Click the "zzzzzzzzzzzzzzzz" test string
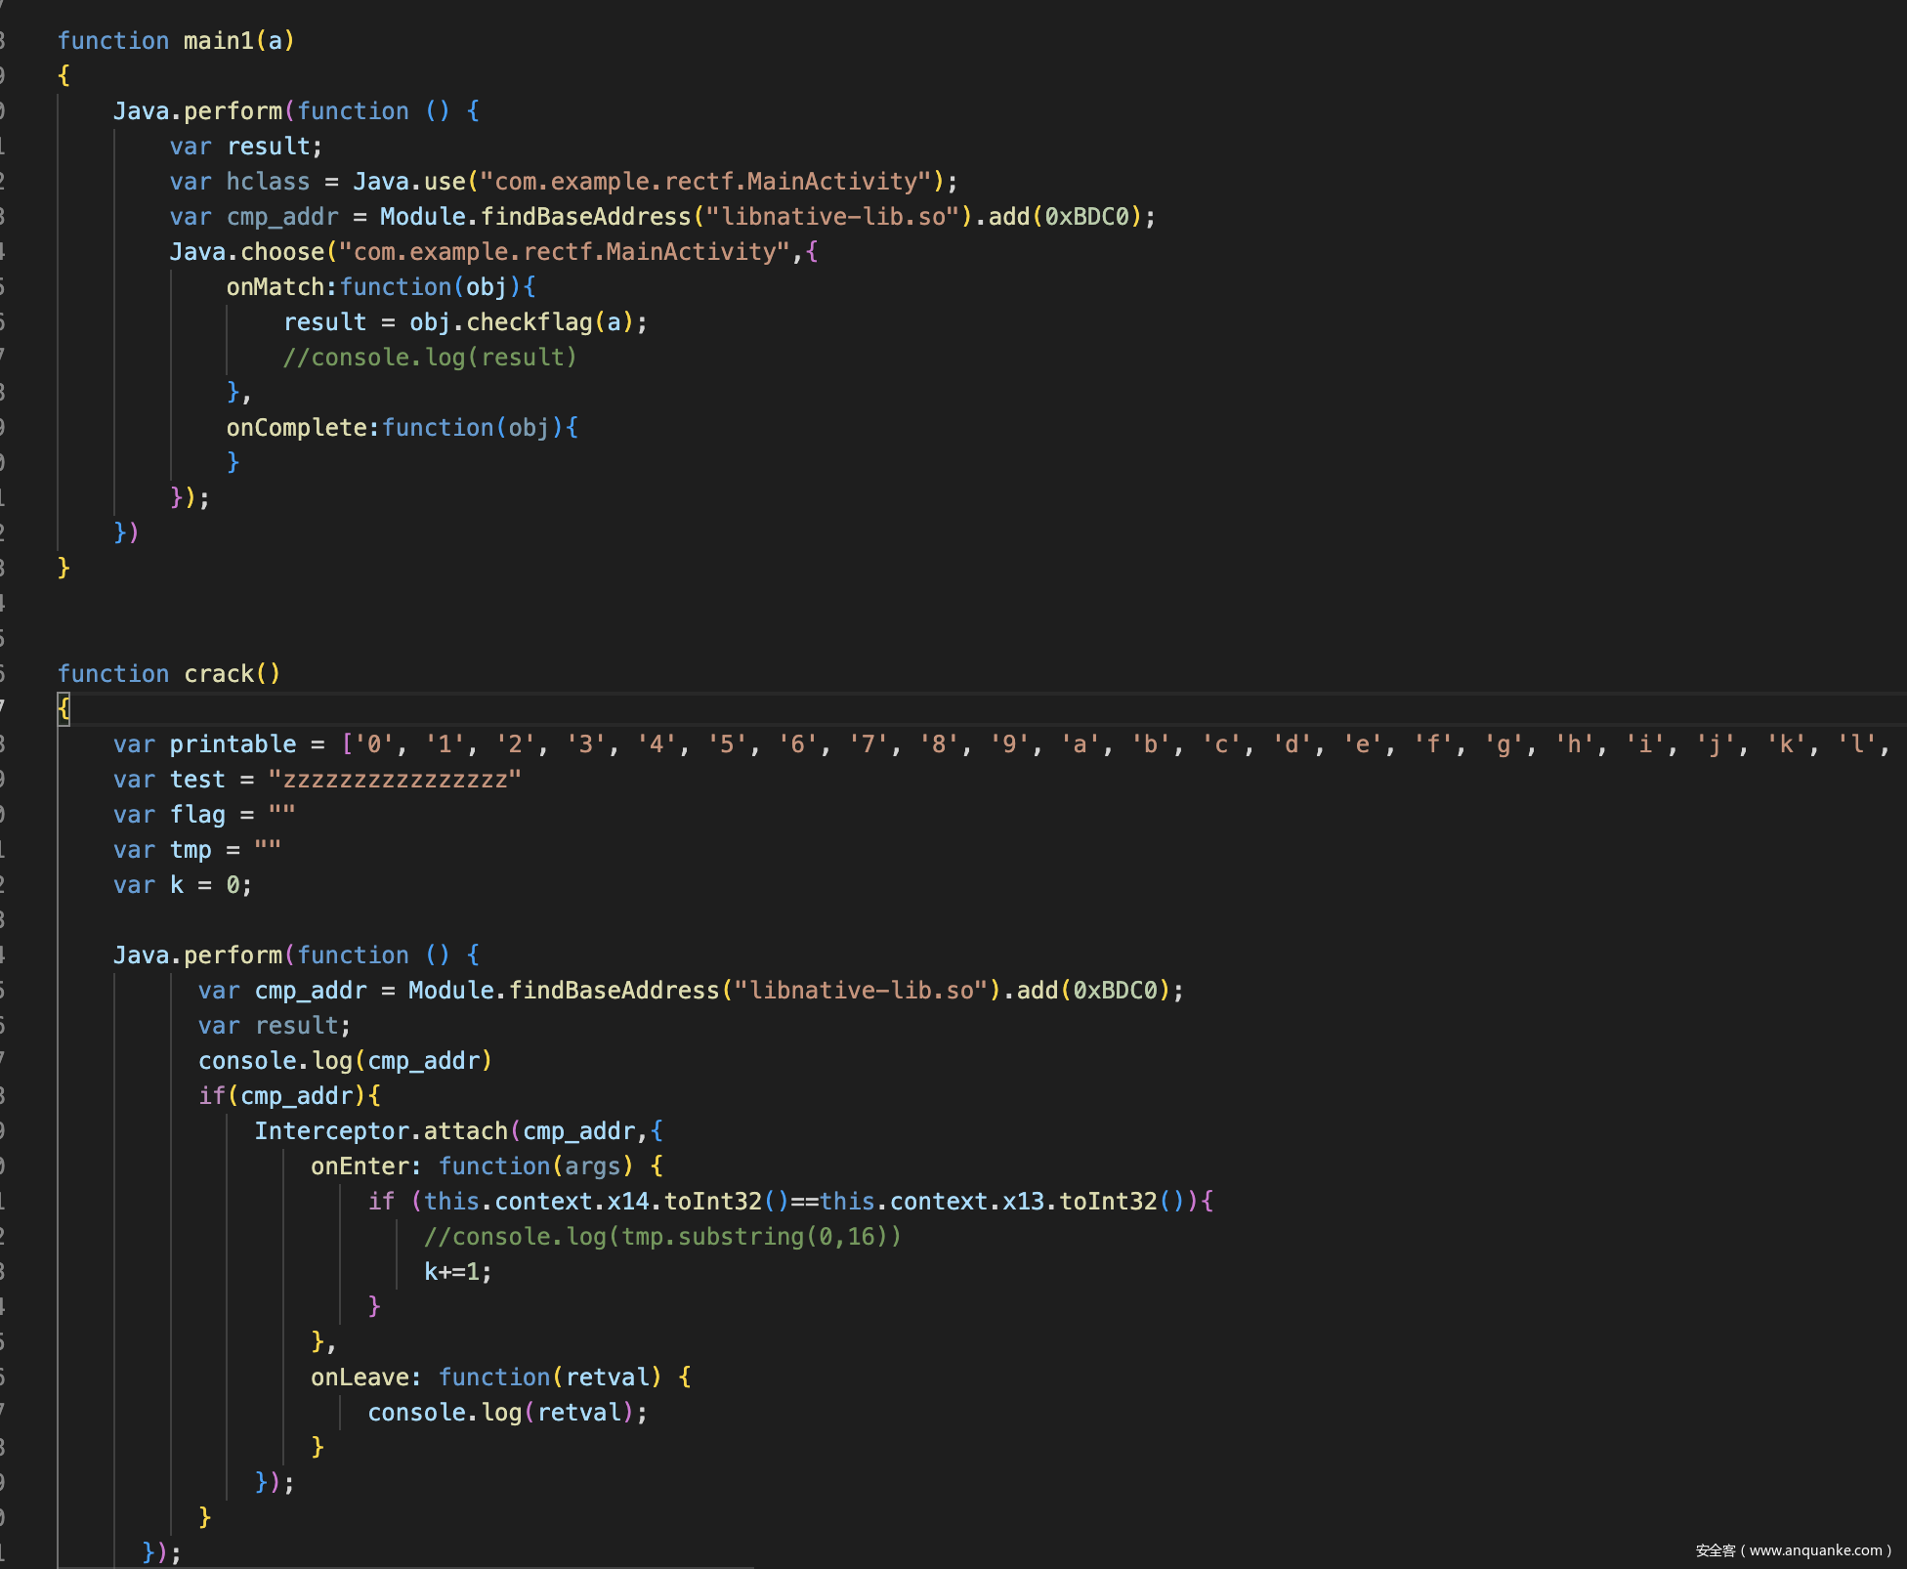This screenshot has width=1907, height=1569. coord(395,780)
